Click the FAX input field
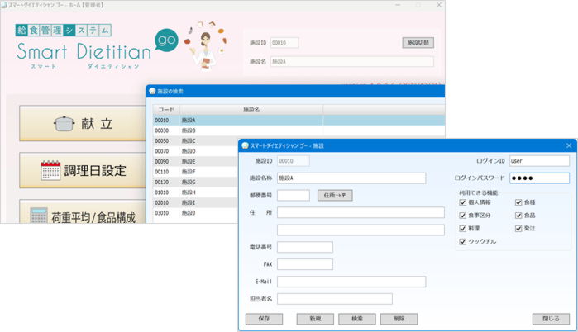This screenshot has height=332, width=578. 305,264
